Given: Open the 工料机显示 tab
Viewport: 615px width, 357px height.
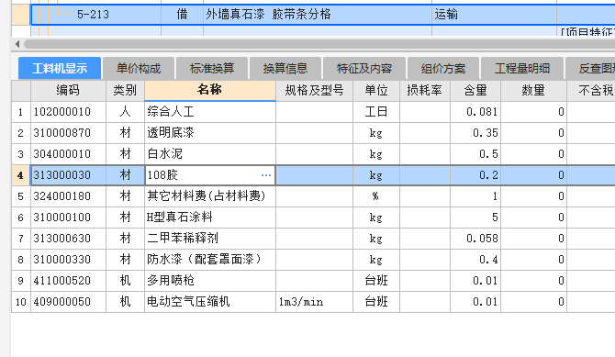Looking at the screenshot, I should tap(60, 68).
